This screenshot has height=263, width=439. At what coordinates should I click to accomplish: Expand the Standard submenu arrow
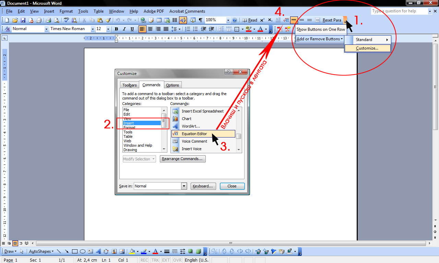(387, 40)
